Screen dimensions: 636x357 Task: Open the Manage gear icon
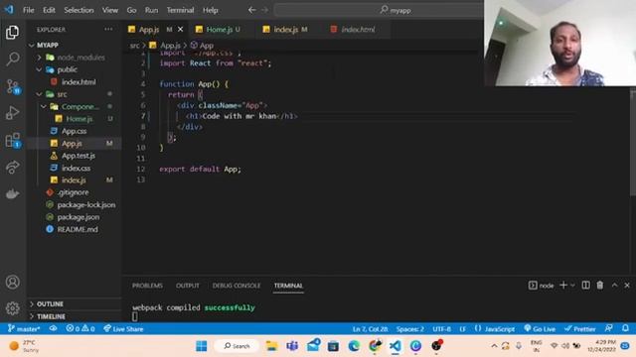click(13, 308)
